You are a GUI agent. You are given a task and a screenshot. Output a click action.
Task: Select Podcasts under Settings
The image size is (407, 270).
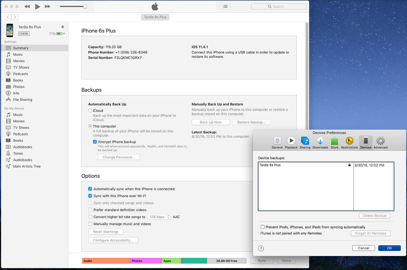point(34,74)
